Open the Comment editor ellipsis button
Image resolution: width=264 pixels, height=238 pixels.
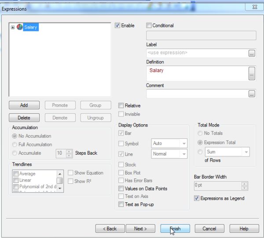tap(252, 94)
